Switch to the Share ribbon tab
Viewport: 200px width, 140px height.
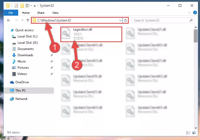point(41,13)
